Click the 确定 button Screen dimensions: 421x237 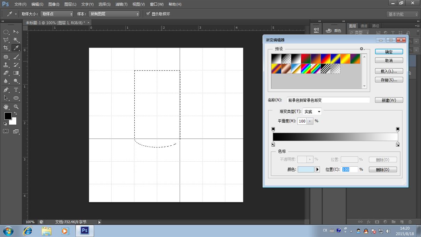(x=389, y=52)
